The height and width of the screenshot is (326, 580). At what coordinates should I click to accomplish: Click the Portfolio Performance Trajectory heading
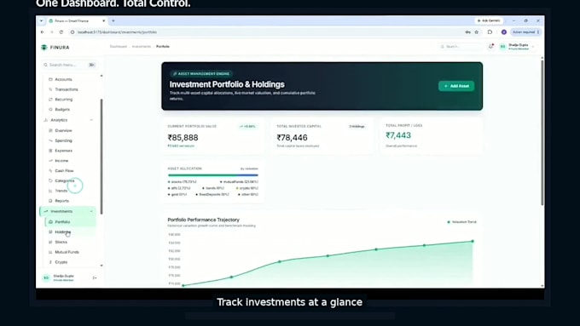204,220
